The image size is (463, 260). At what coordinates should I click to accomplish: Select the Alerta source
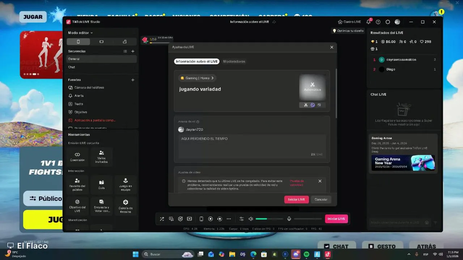point(102,96)
